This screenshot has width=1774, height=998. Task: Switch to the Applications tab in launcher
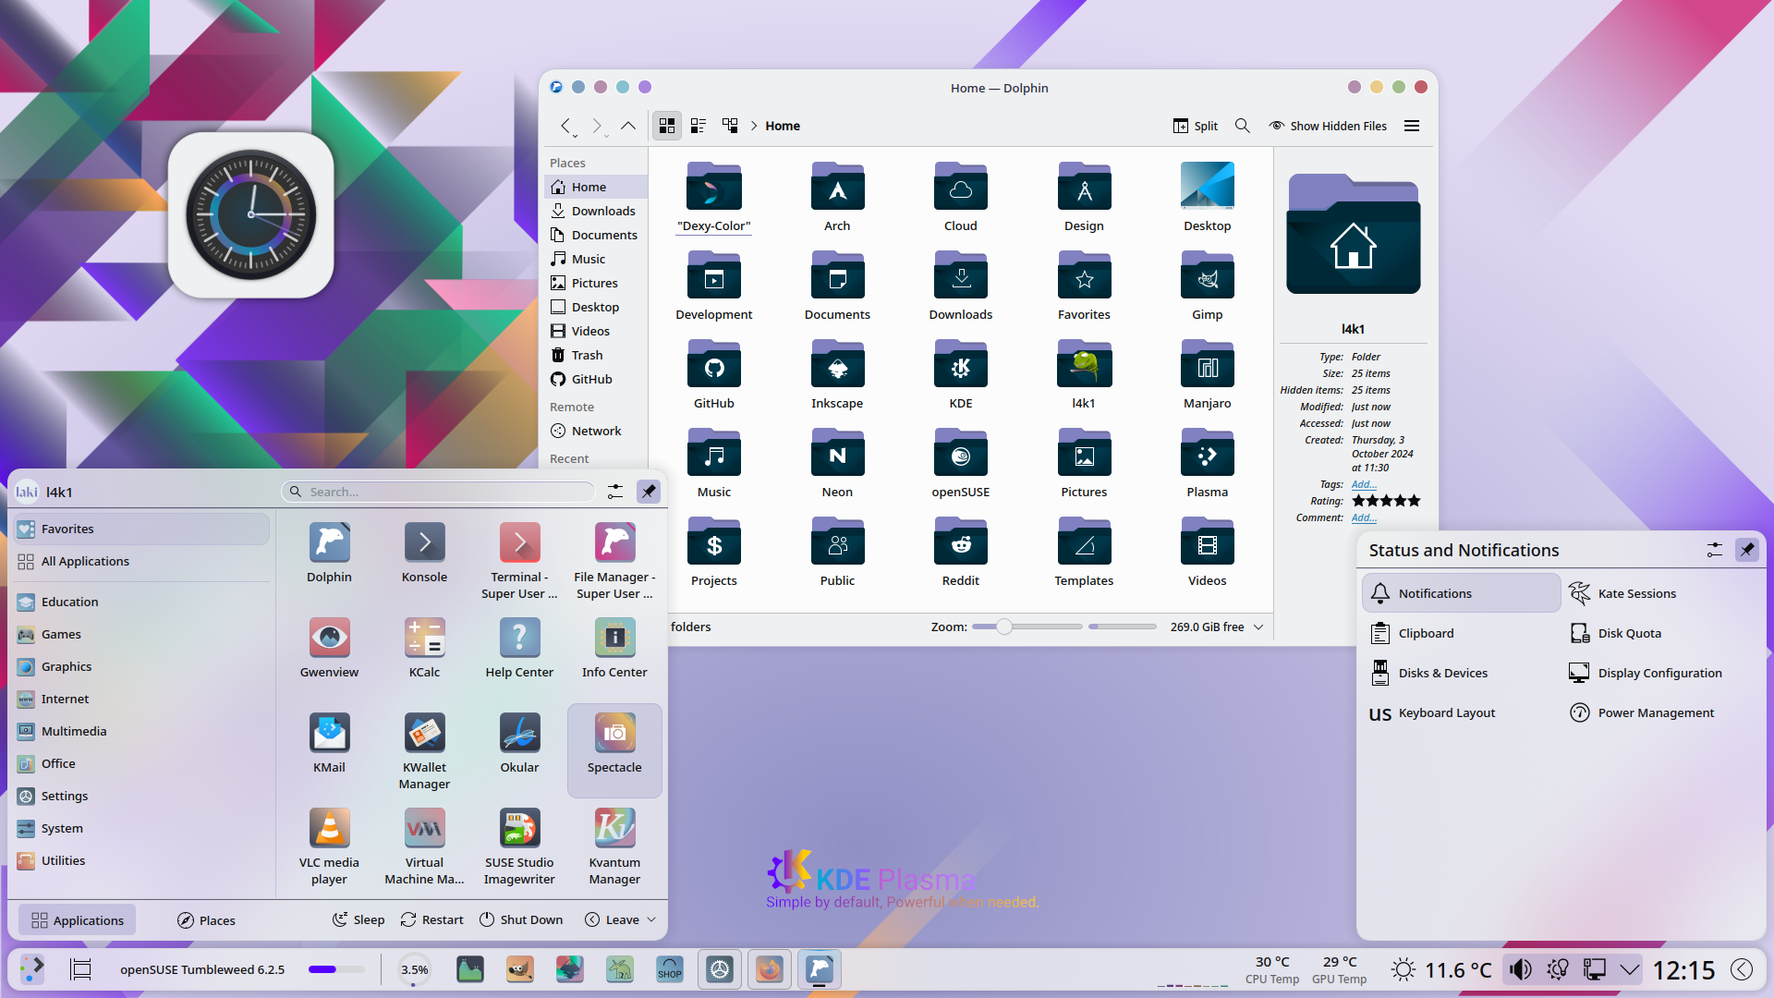coord(78,920)
